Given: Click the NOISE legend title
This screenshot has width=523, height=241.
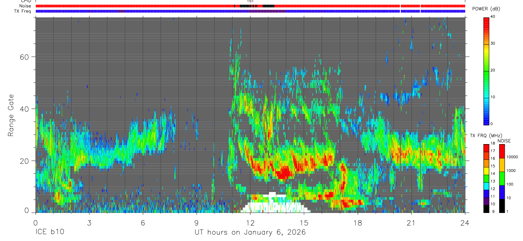Looking at the screenshot, I should point(504,141).
